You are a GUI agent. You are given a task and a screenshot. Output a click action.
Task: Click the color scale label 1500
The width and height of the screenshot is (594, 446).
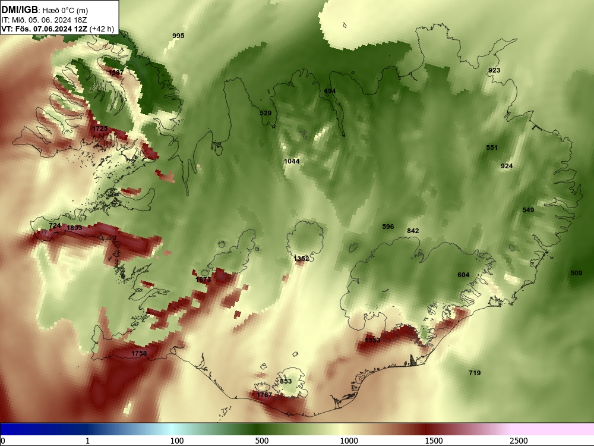tap(434, 441)
